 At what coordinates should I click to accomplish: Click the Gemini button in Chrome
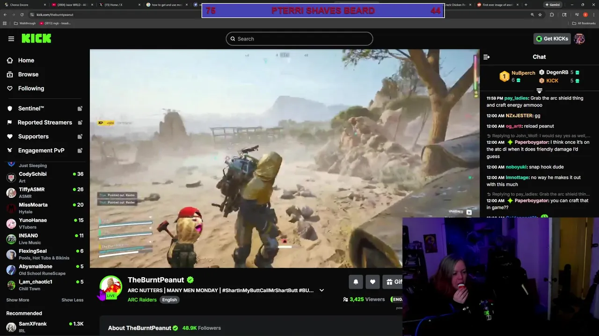553,5
